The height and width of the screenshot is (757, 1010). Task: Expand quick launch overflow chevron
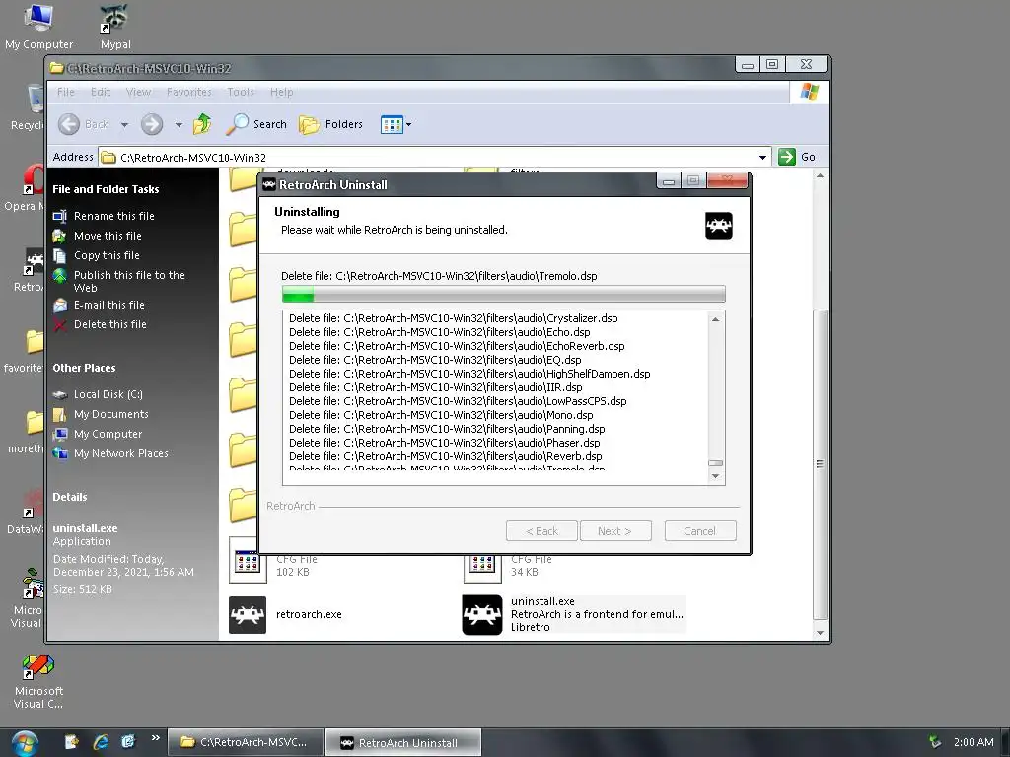(155, 738)
